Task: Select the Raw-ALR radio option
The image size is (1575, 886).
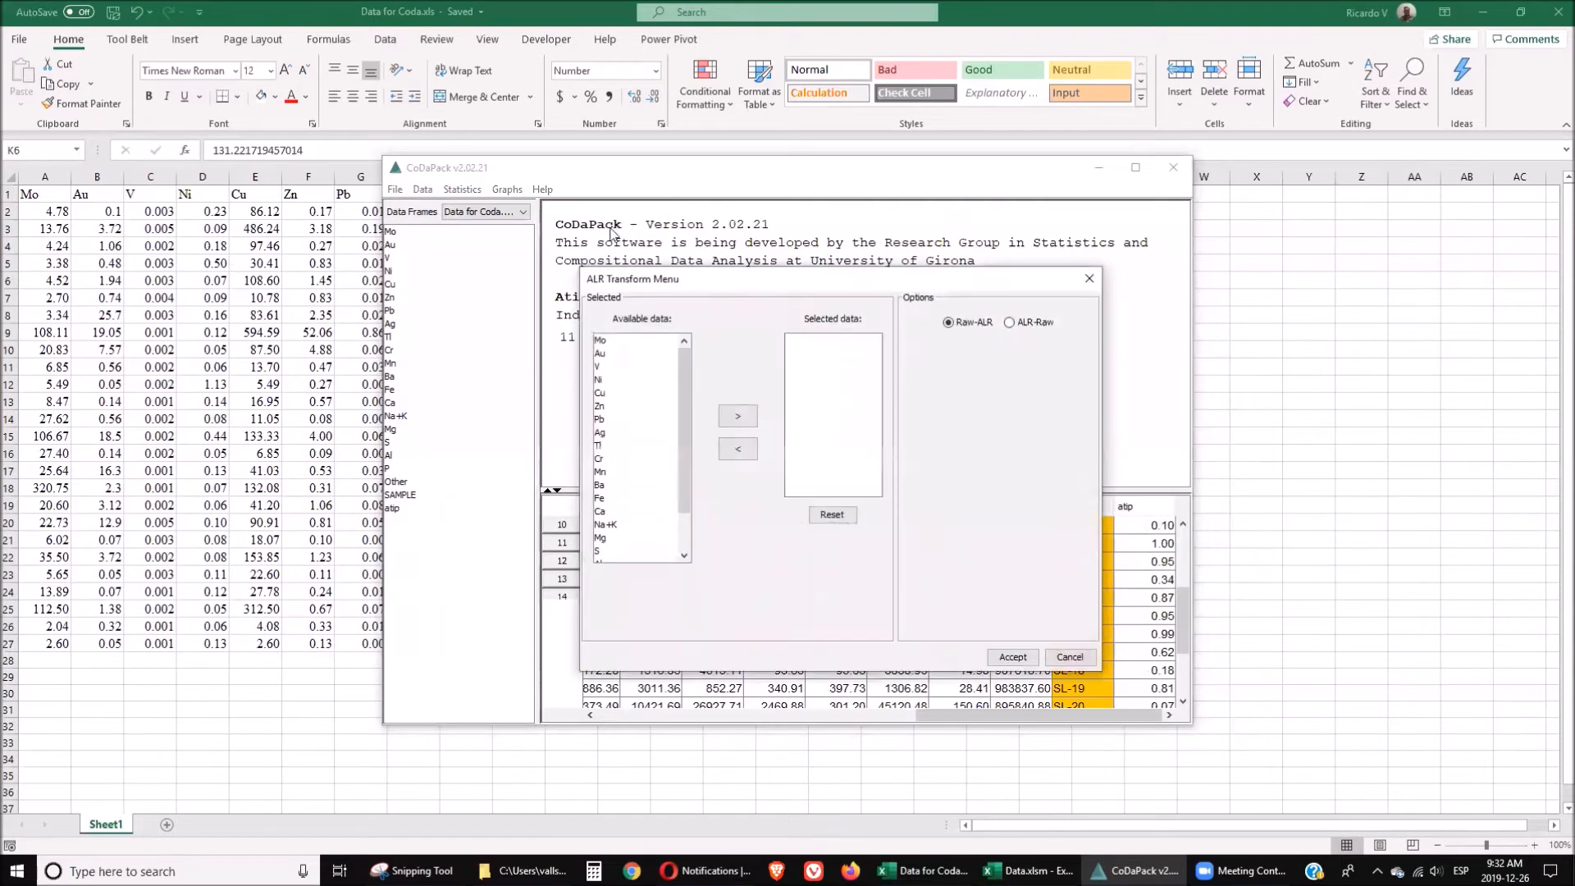Action: tap(948, 322)
